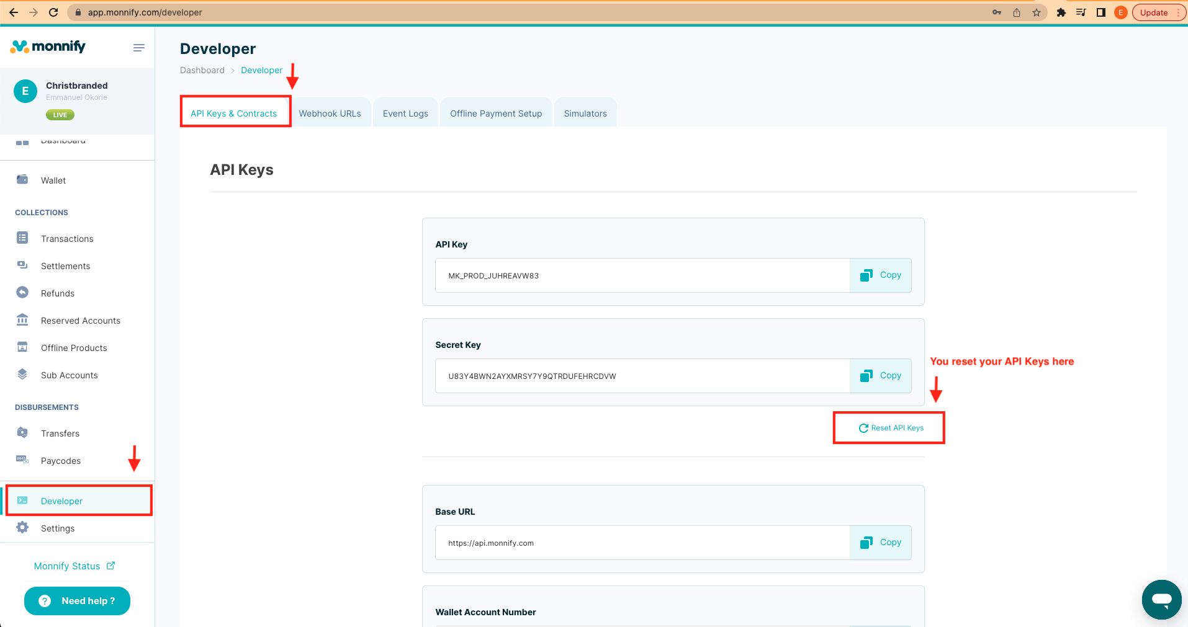This screenshot has height=627, width=1188.
Task: Click the Wallet icon in the sidebar
Action: pos(22,180)
